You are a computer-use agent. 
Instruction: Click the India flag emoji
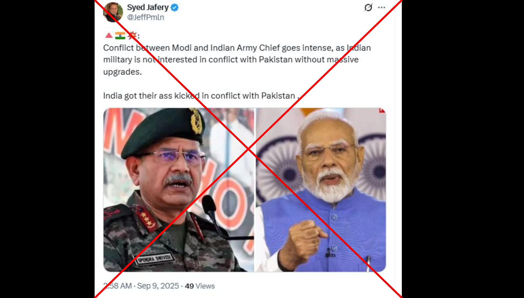pyautogui.click(x=120, y=36)
